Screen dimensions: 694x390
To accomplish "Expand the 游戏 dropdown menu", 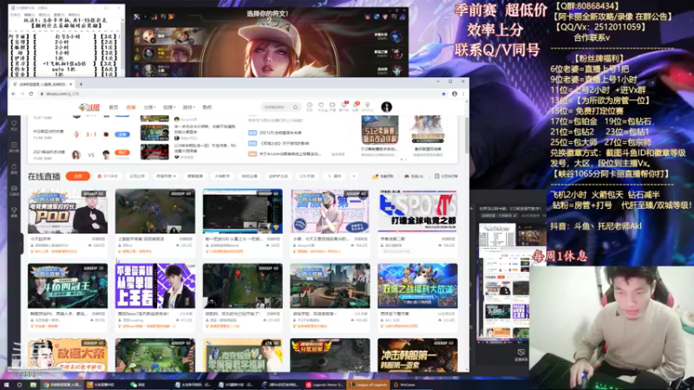I will pos(188,107).
